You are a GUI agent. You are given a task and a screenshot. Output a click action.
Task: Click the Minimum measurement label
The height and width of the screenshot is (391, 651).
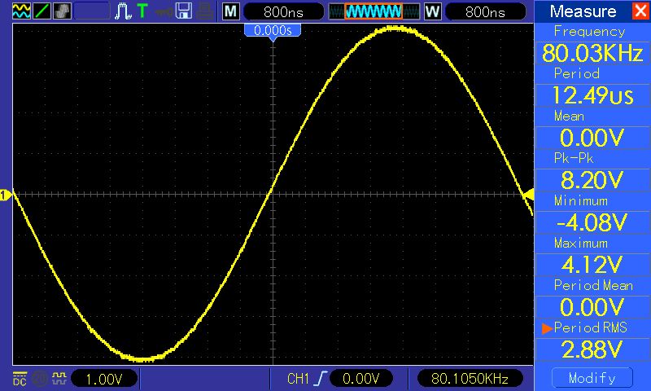point(581,201)
